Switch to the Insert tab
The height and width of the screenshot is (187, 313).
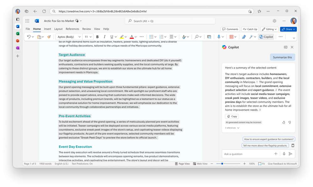(48, 29)
